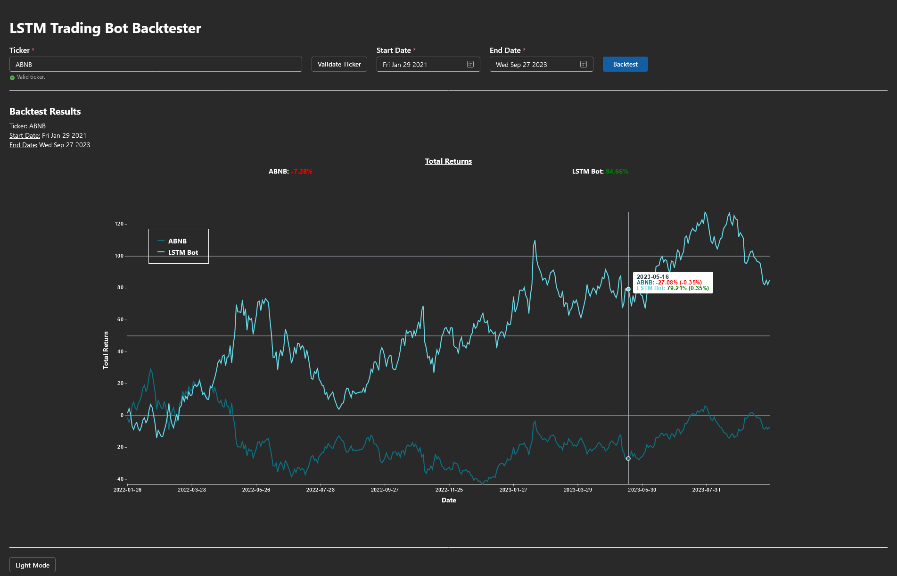Select the End Date field Wed Sep 27 2023
This screenshot has width=897, height=576.
(542, 64)
